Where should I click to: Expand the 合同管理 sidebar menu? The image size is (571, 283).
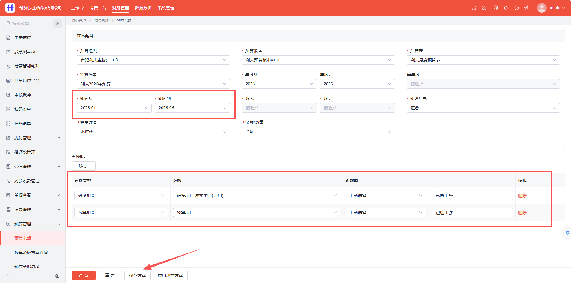pos(33,167)
